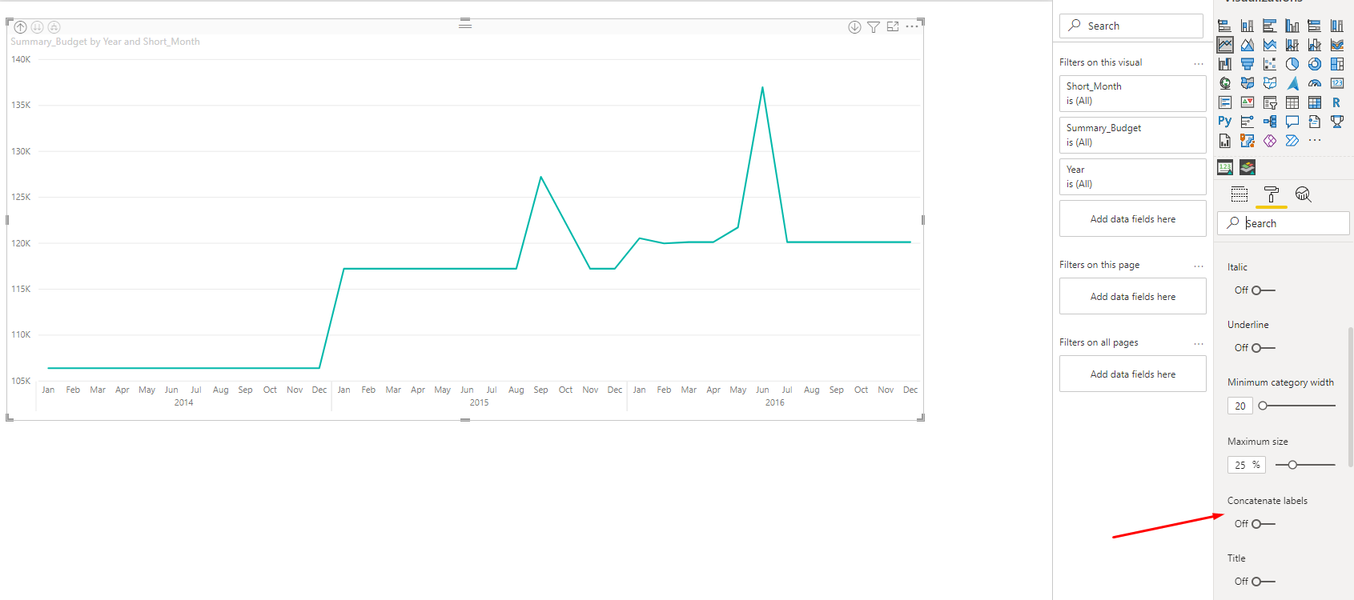Drill up using the up-arrow icon
Image resolution: width=1354 pixels, height=600 pixels.
click(x=21, y=27)
